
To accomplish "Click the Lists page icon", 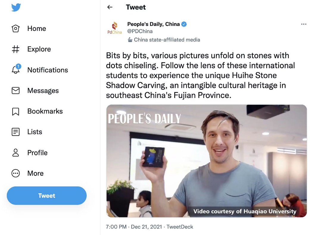I will [15, 132].
